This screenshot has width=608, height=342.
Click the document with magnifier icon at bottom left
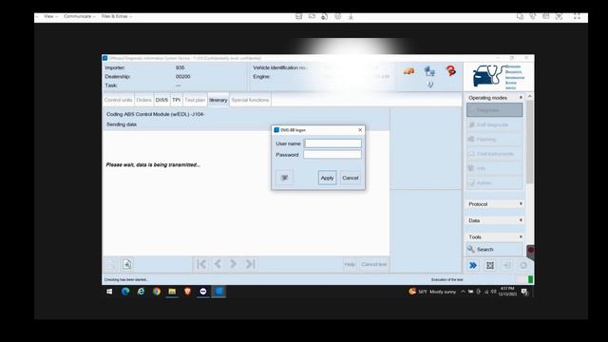[126, 264]
